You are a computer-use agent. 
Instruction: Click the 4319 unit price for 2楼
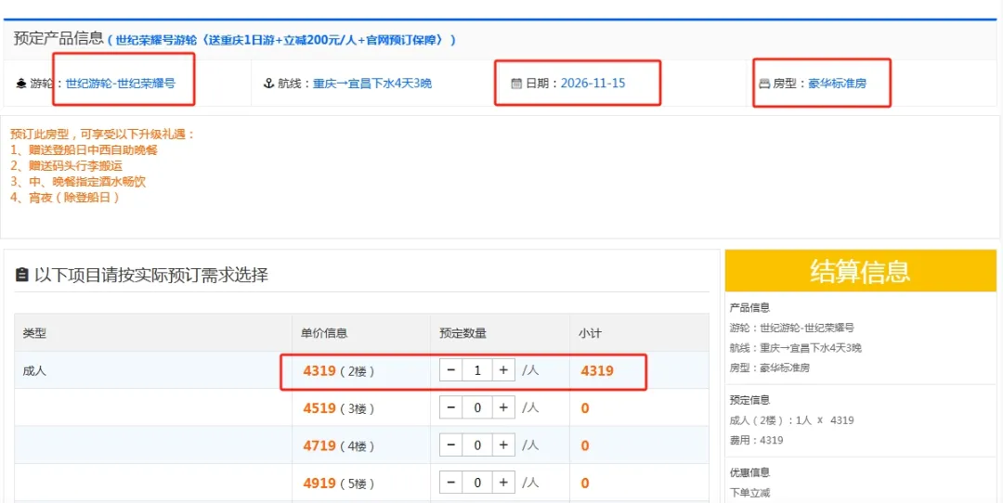point(319,370)
